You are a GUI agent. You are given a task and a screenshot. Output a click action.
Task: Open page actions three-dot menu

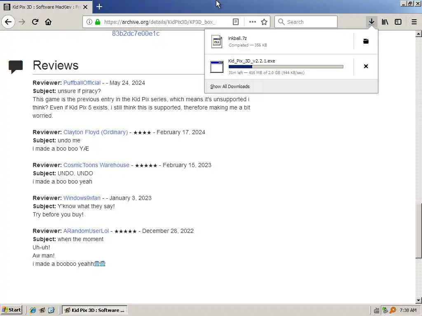253,22
